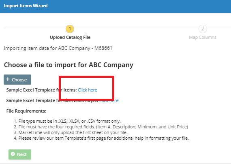Click the File Requirements heading

point(26,111)
